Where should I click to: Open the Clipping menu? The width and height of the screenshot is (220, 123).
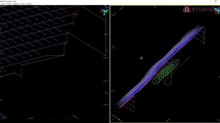point(16,4)
